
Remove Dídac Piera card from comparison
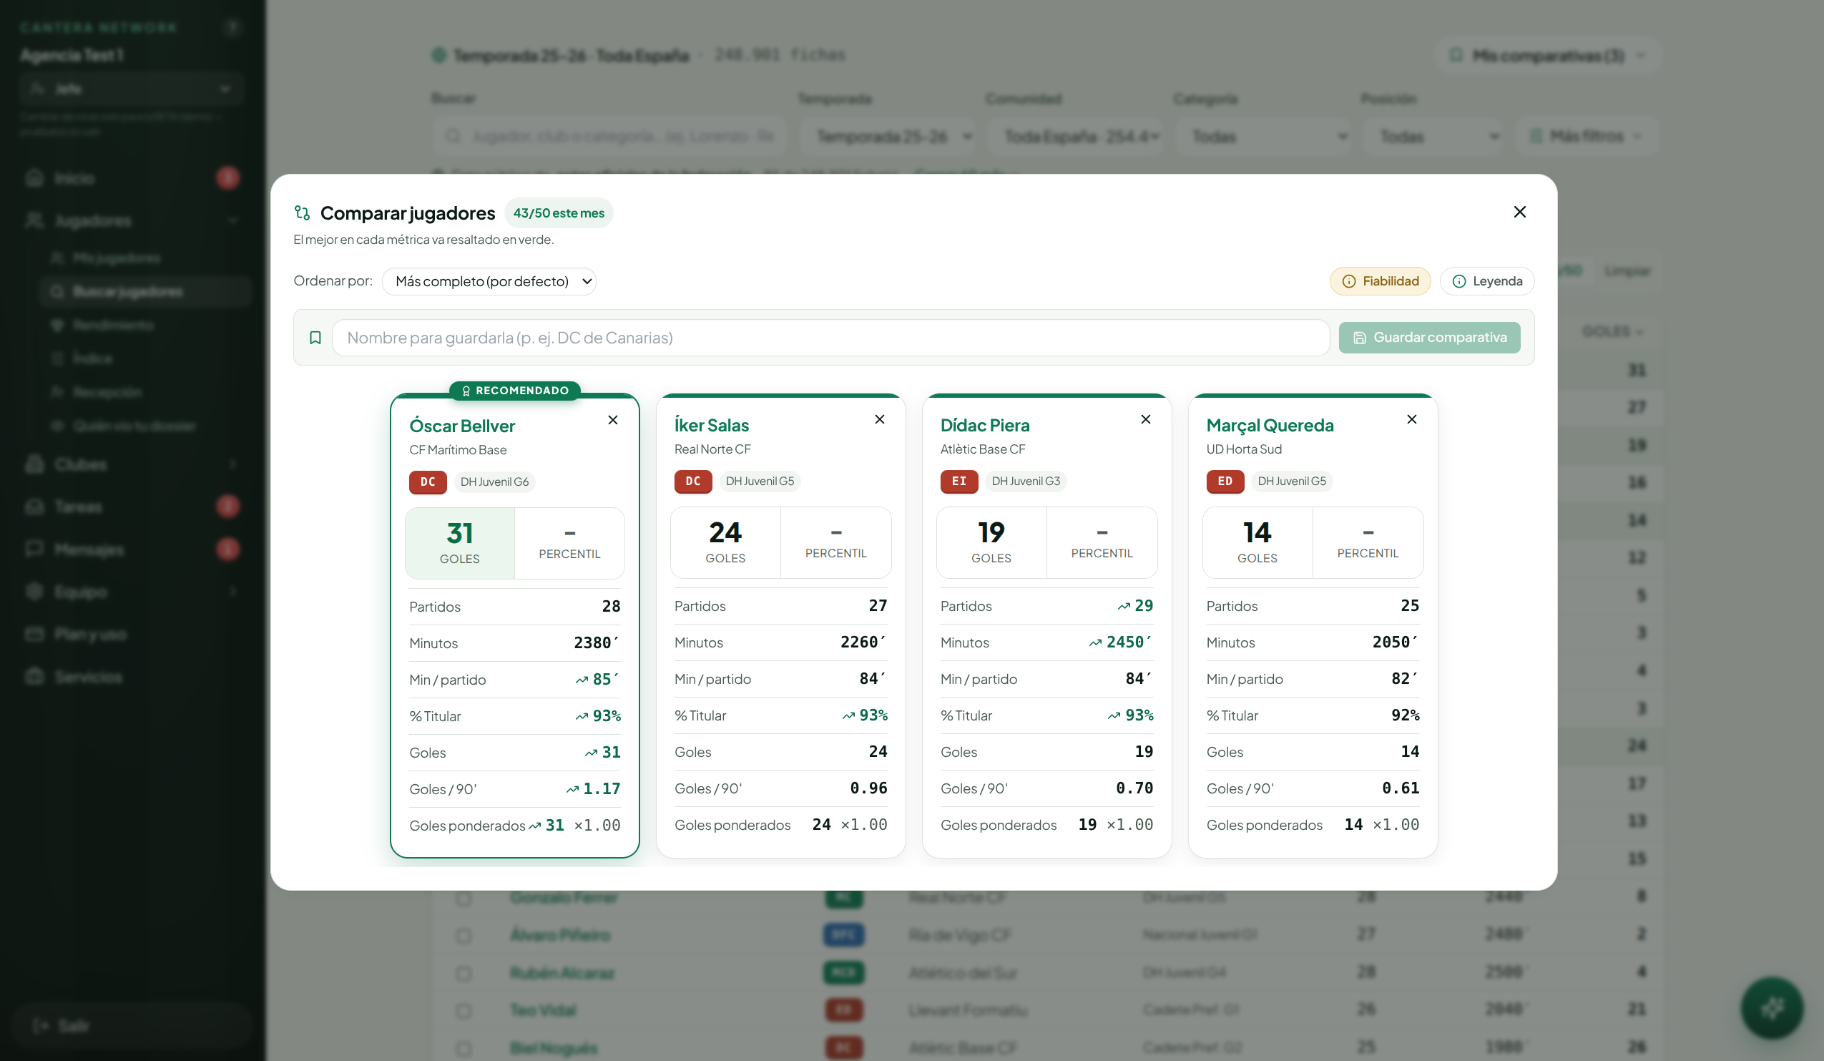click(1145, 419)
